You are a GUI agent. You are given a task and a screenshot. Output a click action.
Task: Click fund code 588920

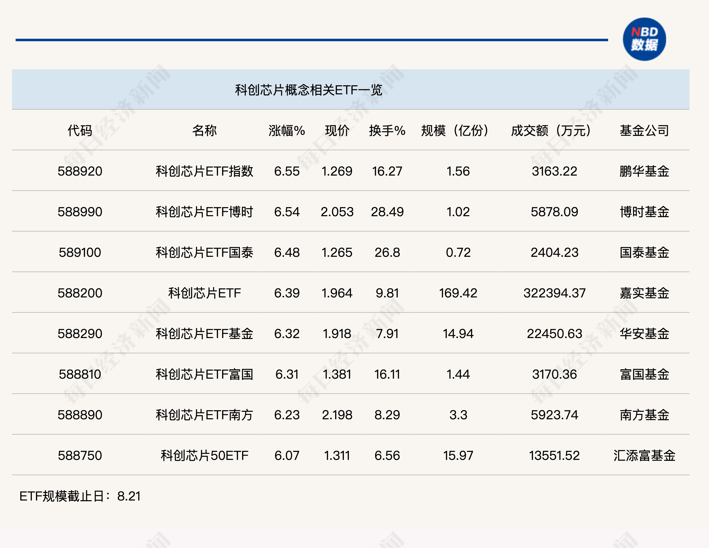tap(80, 171)
